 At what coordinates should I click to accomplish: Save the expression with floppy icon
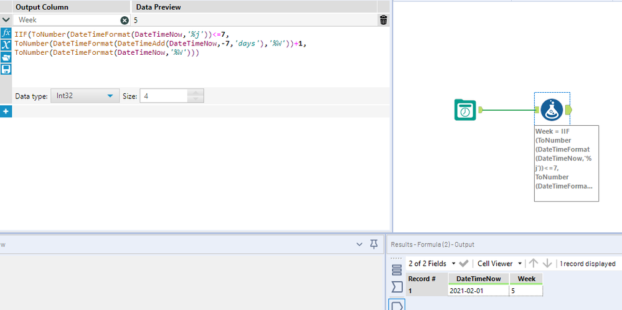[x=6, y=69]
